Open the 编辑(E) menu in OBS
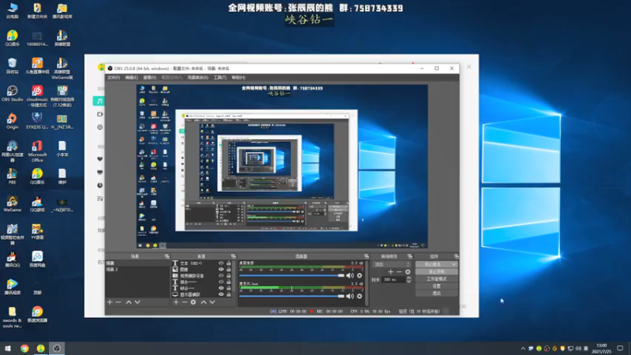 [131, 77]
